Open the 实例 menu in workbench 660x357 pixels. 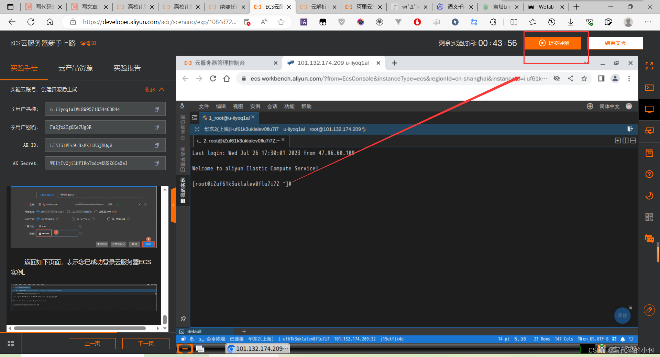255,107
